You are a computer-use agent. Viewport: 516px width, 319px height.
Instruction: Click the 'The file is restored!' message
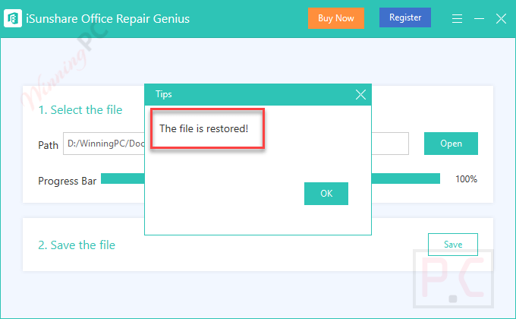pos(203,128)
